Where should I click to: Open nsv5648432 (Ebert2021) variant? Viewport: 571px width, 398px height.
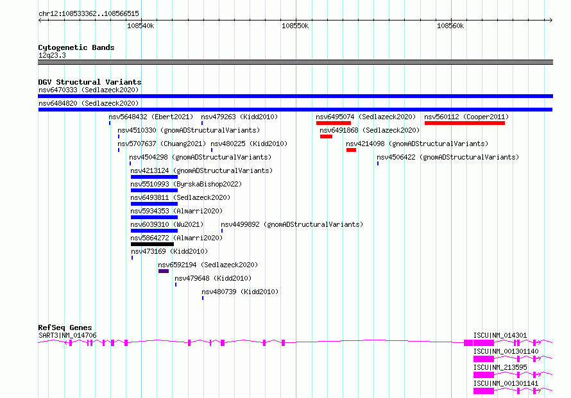[x=151, y=117]
